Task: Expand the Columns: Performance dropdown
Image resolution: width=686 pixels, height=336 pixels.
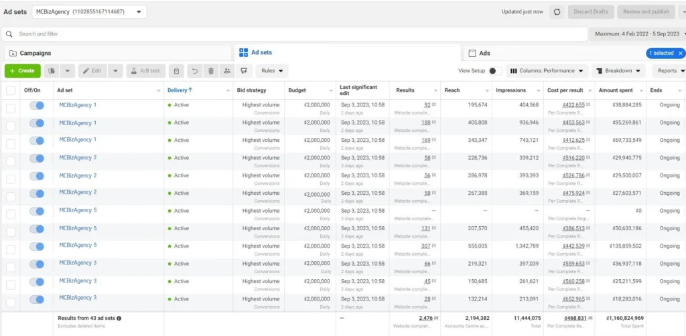Action: [x=547, y=71]
